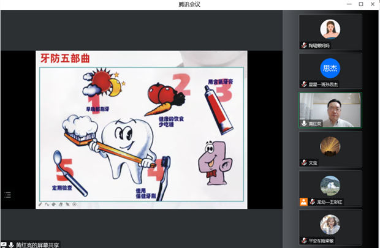Image resolution: width=380 pixels, height=248 pixels.
Task: Click the microphone icon next to 黄红亮's name
Action: click(x=303, y=123)
